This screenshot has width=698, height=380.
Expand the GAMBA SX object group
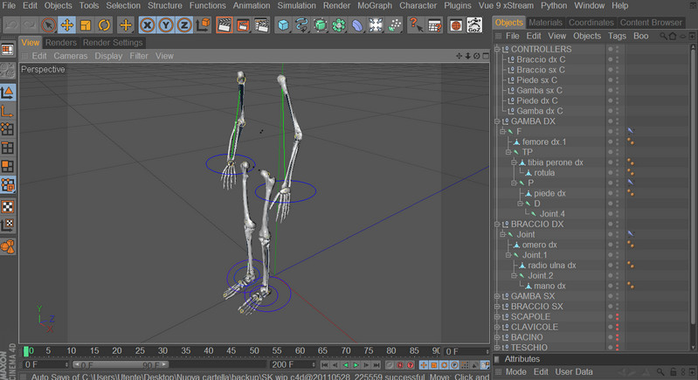point(497,296)
